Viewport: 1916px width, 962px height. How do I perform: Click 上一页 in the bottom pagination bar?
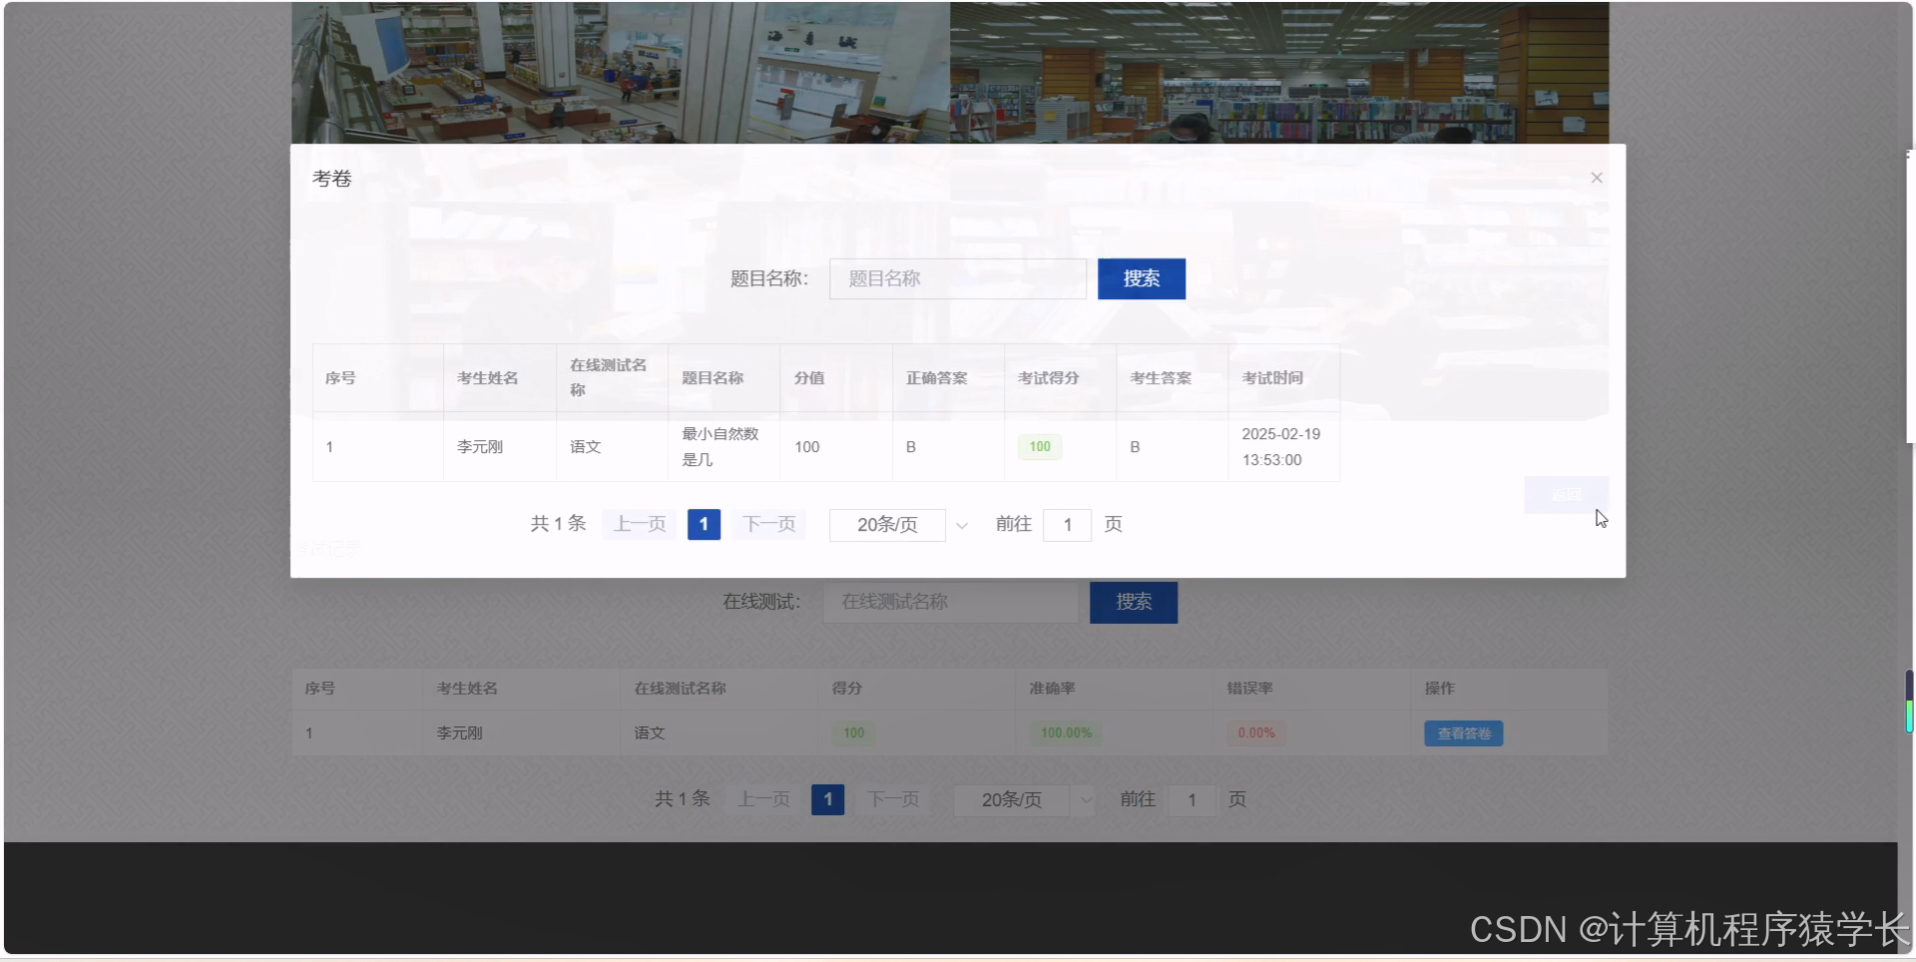762,799
